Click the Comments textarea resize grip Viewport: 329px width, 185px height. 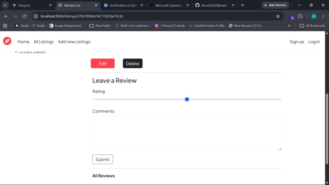coord(280,149)
